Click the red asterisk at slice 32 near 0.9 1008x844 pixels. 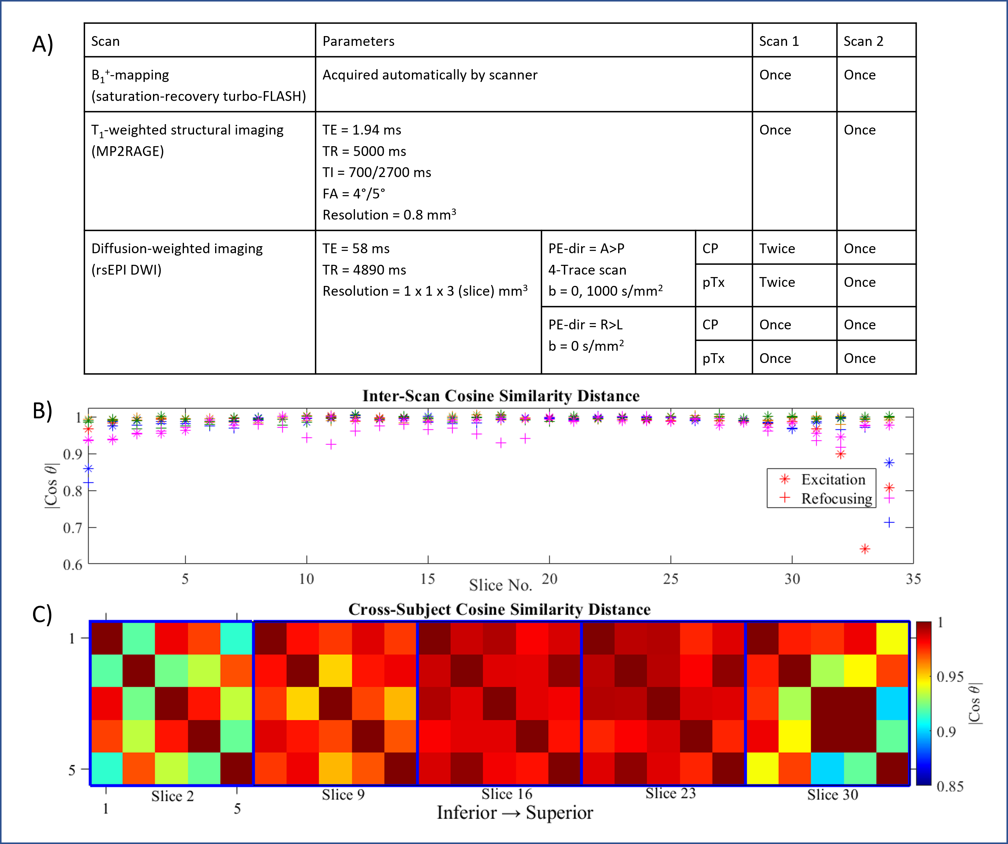coord(841,454)
